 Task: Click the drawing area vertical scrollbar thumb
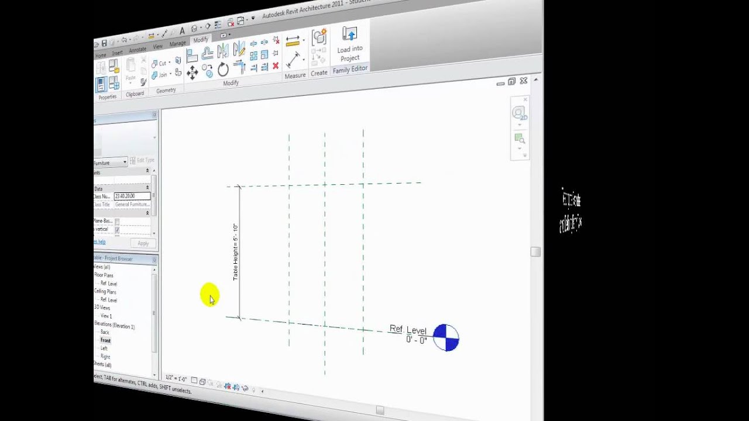click(x=535, y=251)
